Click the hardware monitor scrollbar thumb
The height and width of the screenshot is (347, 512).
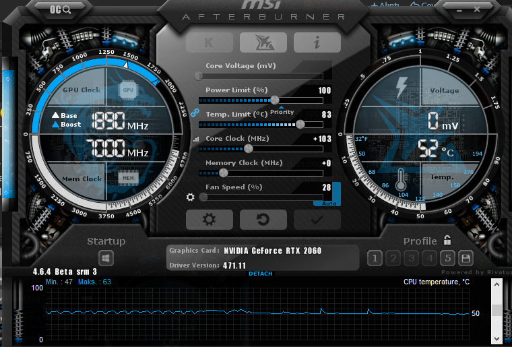[497, 310]
